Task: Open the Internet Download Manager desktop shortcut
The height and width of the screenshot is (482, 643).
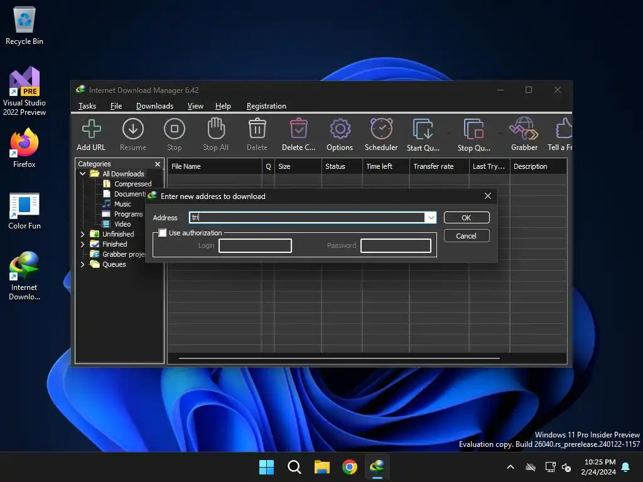Action: pos(24,276)
